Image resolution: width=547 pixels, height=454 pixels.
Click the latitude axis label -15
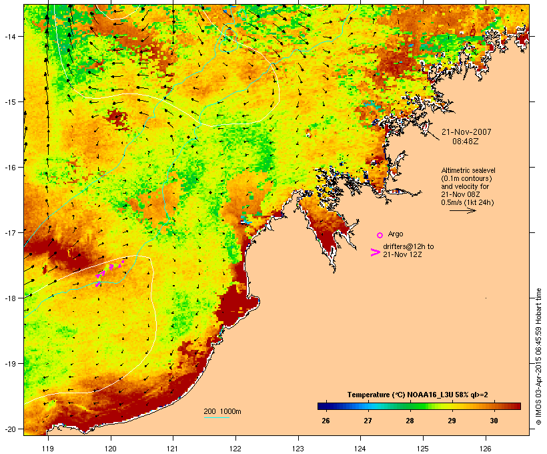pos(9,101)
